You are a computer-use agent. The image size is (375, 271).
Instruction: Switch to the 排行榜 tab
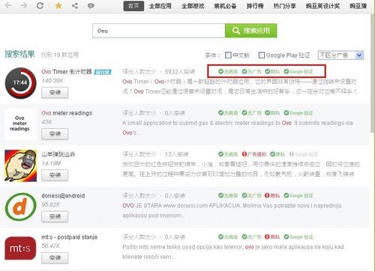point(255,6)
